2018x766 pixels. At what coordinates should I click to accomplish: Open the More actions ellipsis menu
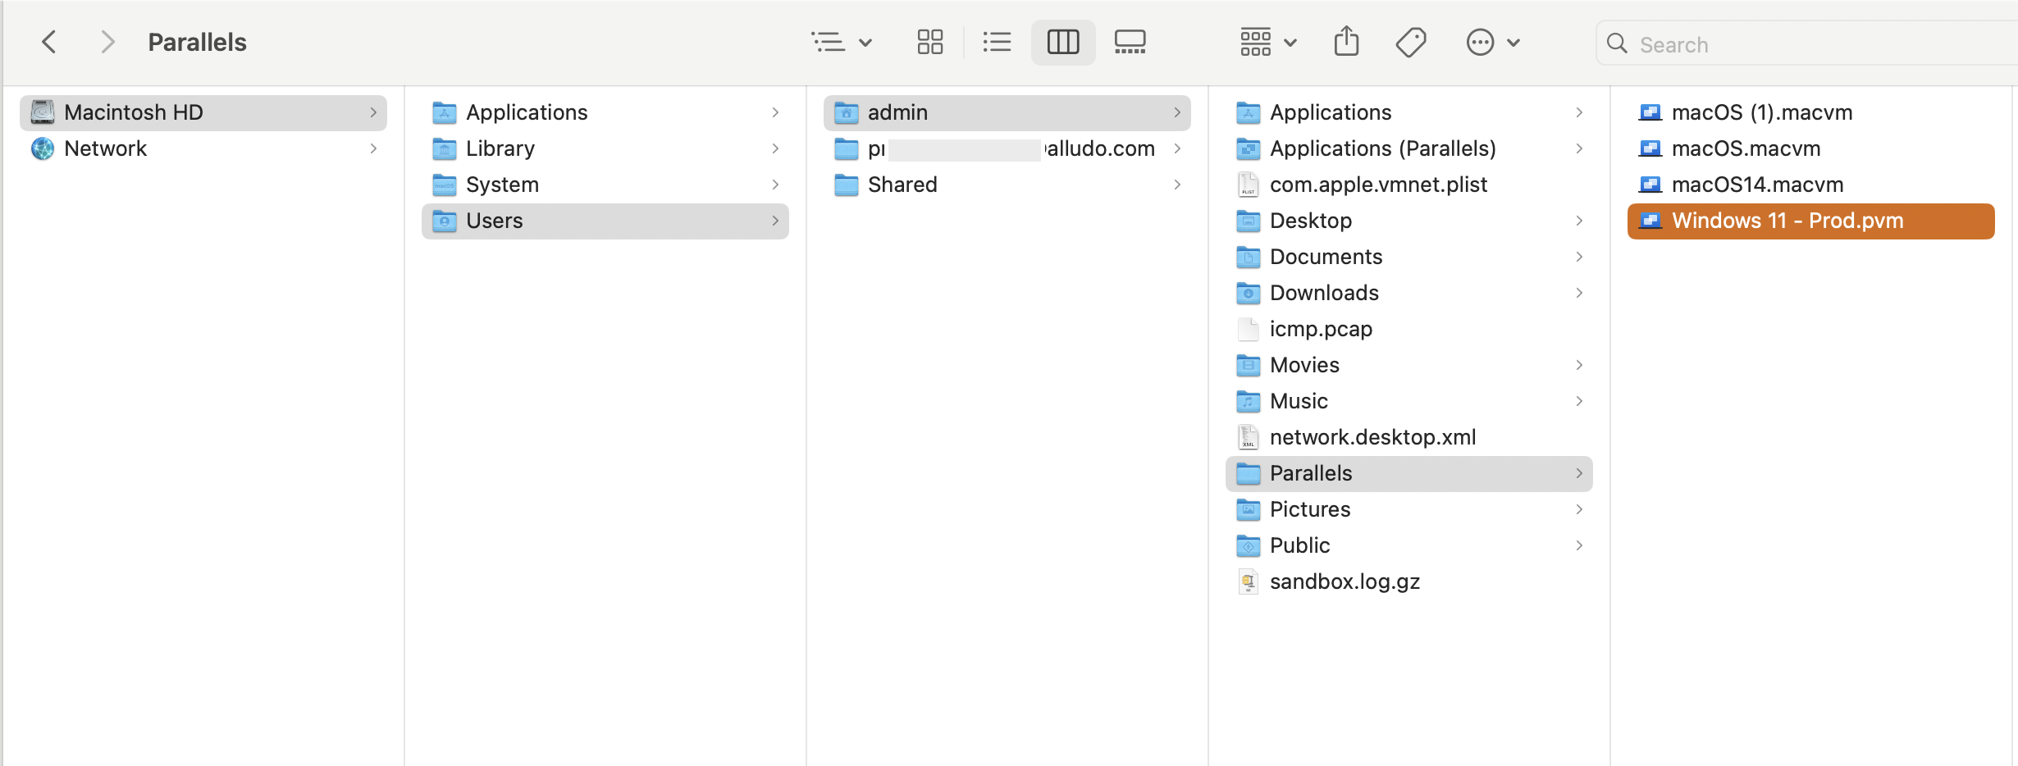pos(1493,42)
